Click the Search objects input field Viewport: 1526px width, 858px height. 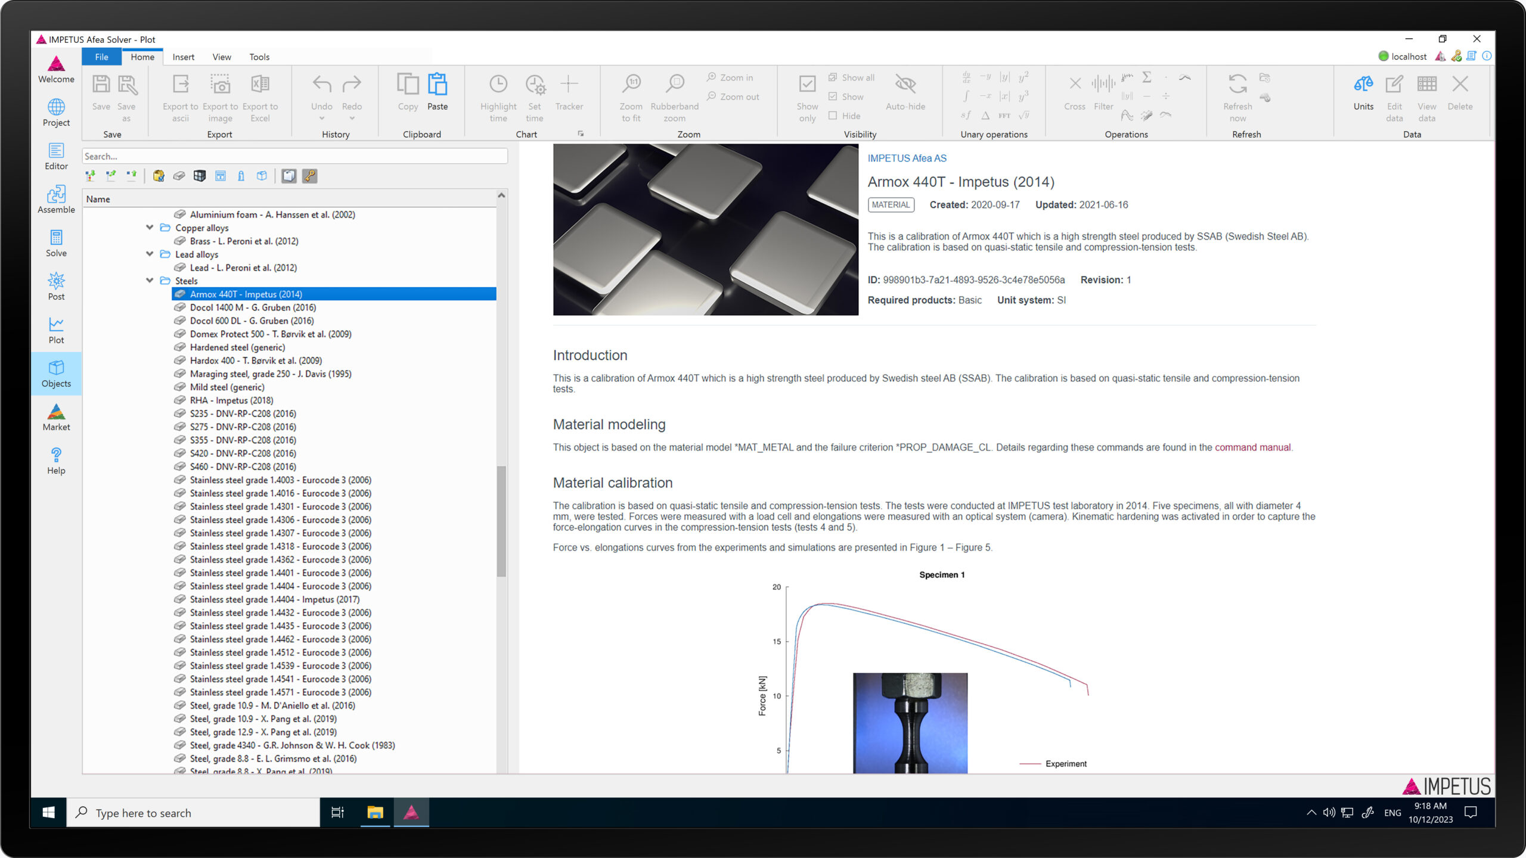[x=294, y=156]
